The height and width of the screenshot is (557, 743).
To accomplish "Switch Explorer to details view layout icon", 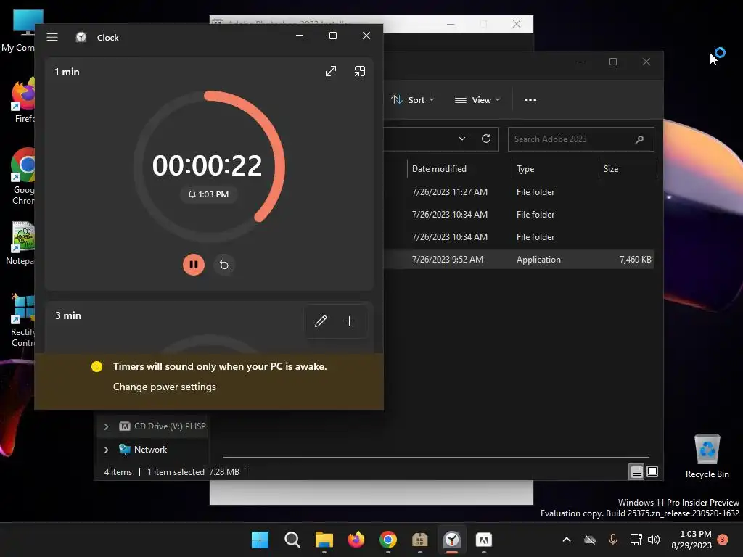I will [636, 471].
